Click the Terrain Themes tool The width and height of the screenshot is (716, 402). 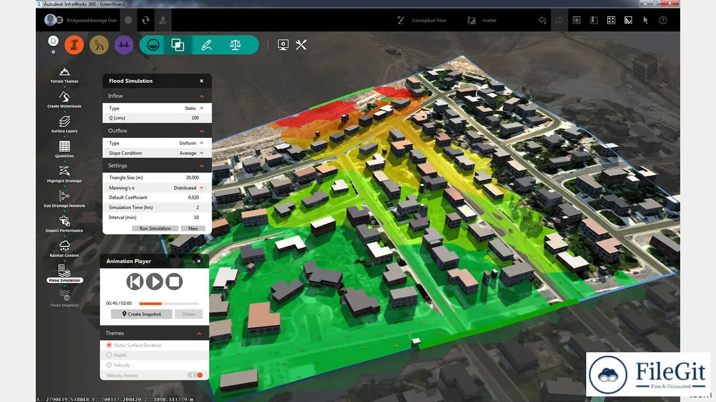point(64,75)
